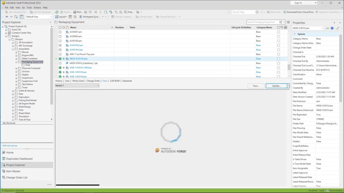Toggle the preview pane layout icon

coord(21,17)
